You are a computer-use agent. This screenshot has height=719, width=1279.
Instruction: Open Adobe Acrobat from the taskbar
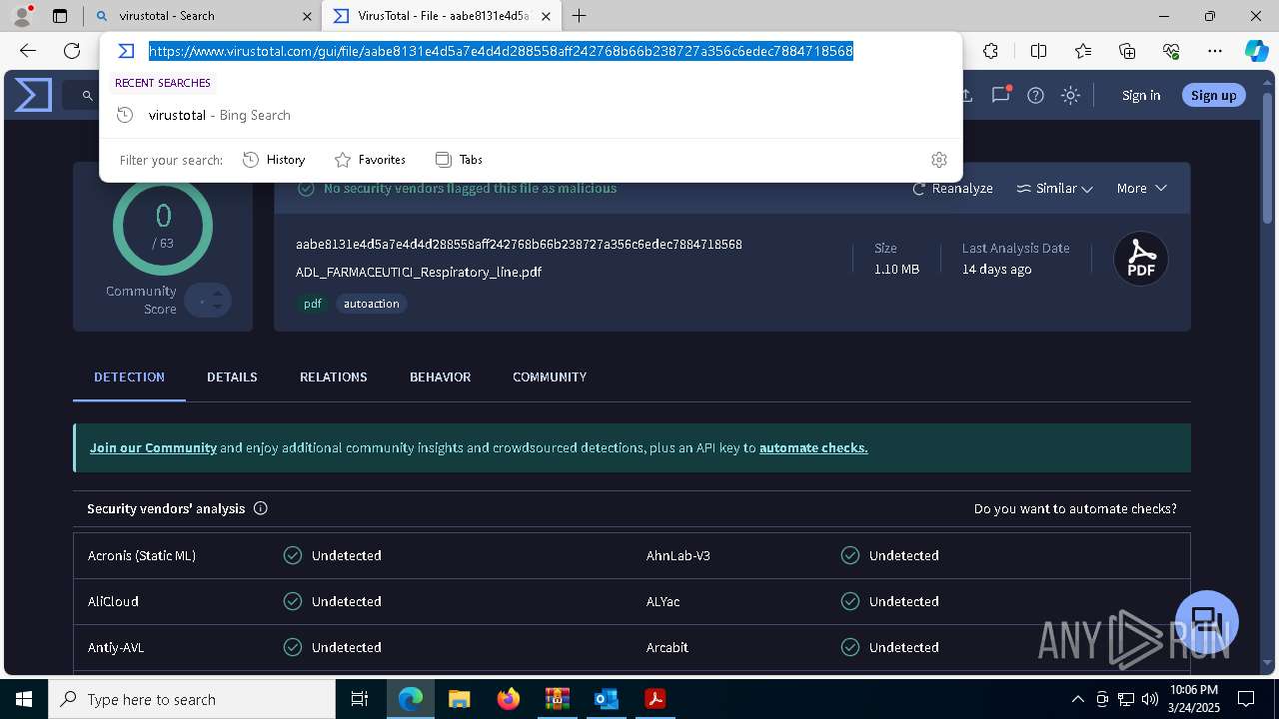pyautogui.click(x=655, y=699)
